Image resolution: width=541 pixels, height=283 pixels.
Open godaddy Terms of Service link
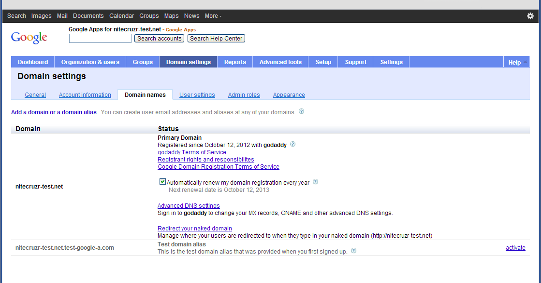(x=192, y=152)
